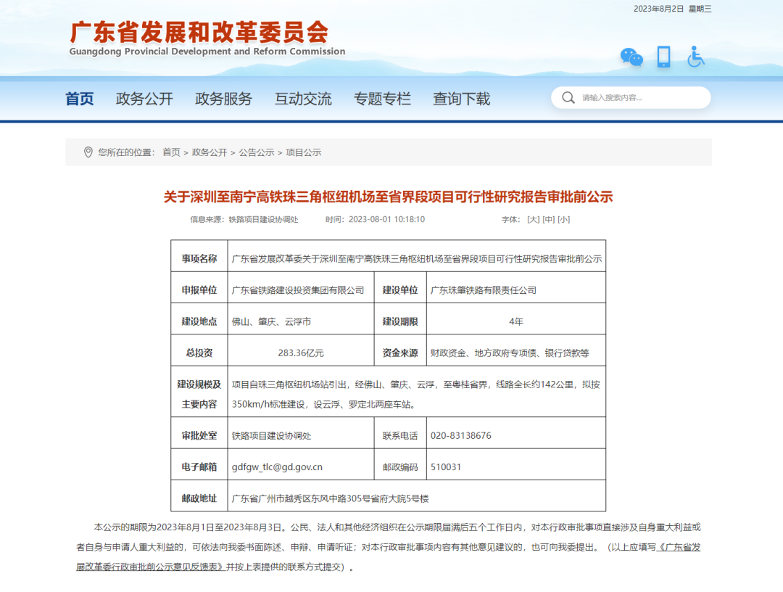Image resolution: width=783 pixels, height=592 pixels.
Task: Click the search magnifier icon
Action: pos(568,98)
